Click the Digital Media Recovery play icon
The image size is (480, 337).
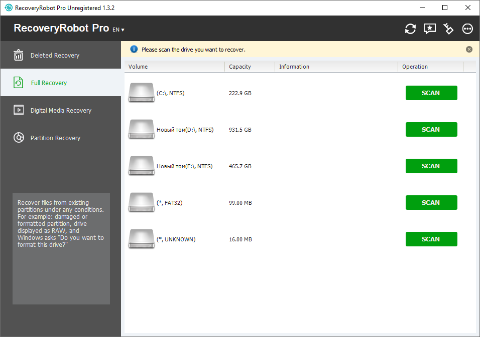point(19,110)
